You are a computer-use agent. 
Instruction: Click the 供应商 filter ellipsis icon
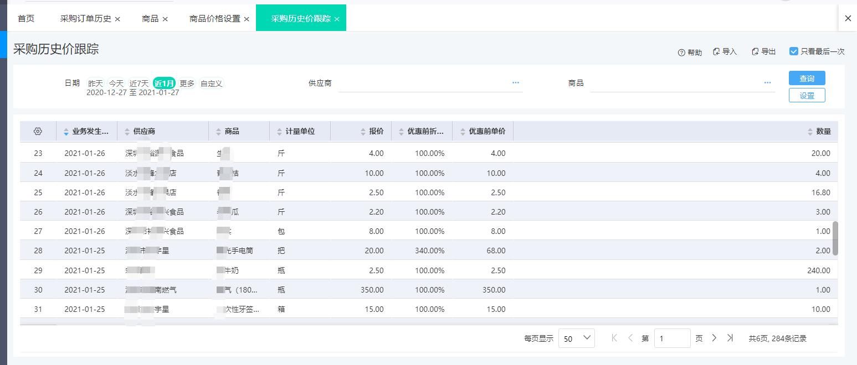pos(515,82)
